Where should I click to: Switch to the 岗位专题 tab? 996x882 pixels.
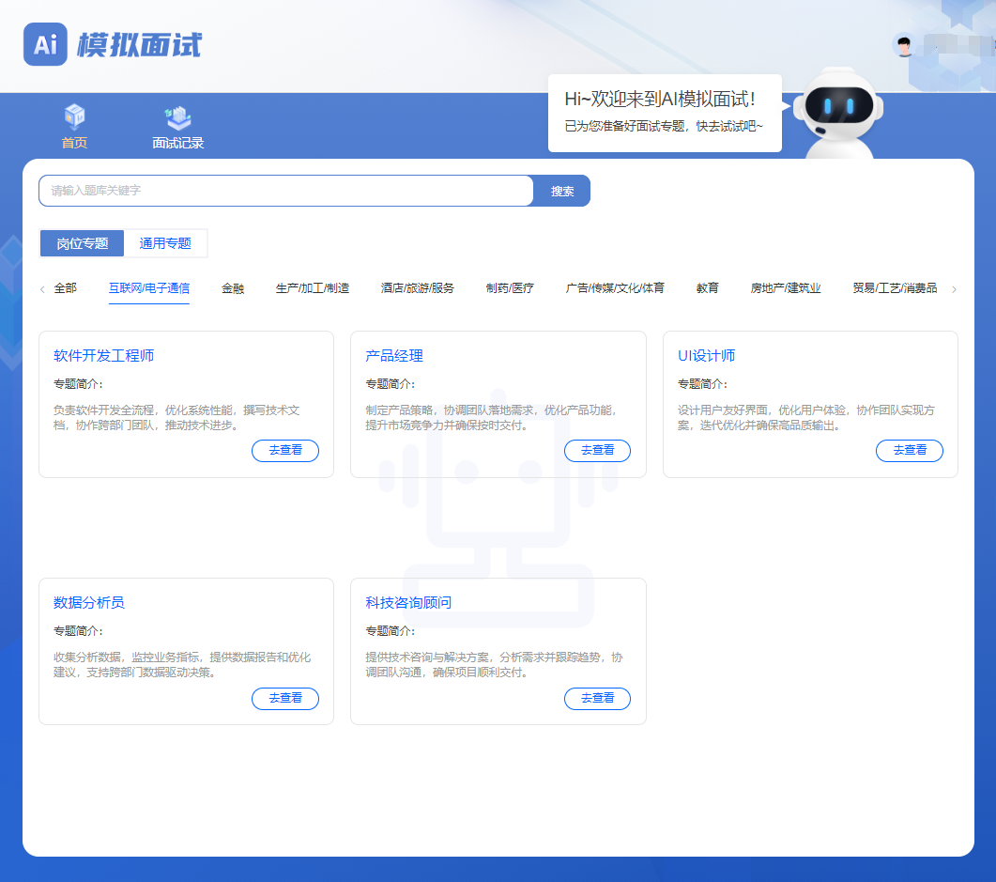[x=83, y=243]
